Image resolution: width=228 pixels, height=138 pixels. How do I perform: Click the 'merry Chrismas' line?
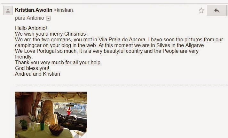[52, 34]
